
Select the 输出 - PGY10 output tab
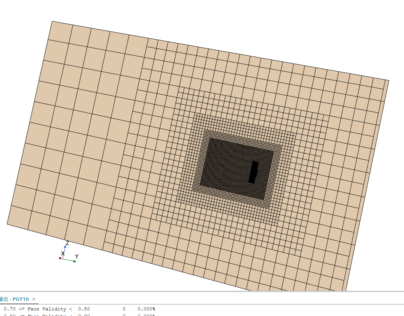[14, 299]
